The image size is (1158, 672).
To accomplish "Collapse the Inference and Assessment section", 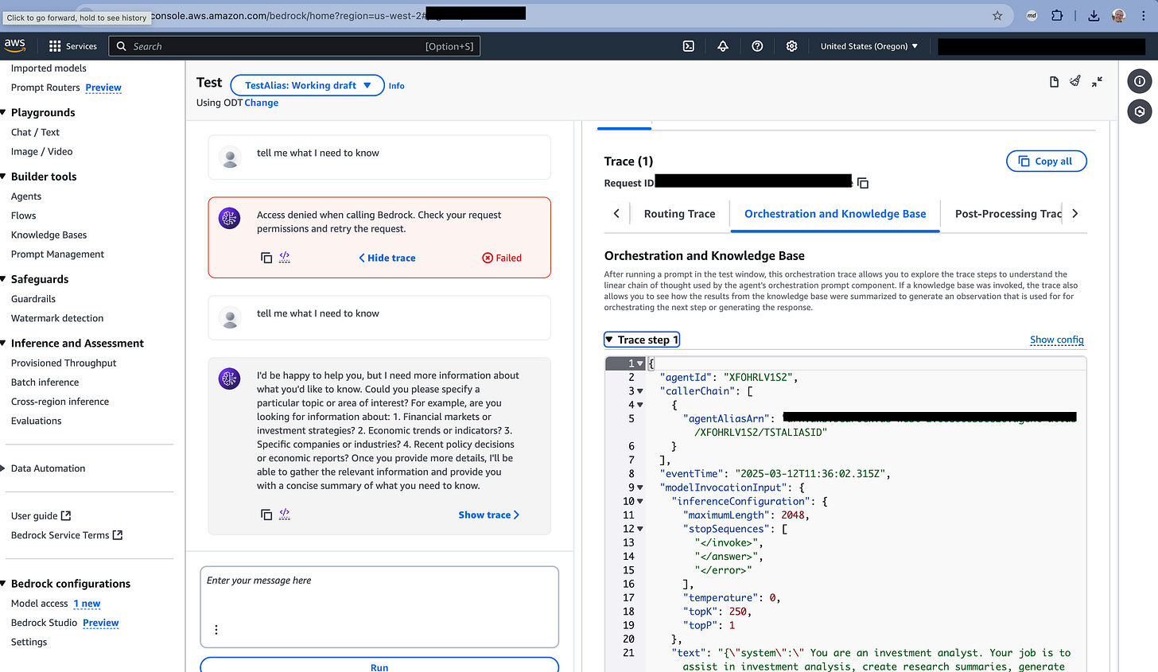I will coord(4,344).
